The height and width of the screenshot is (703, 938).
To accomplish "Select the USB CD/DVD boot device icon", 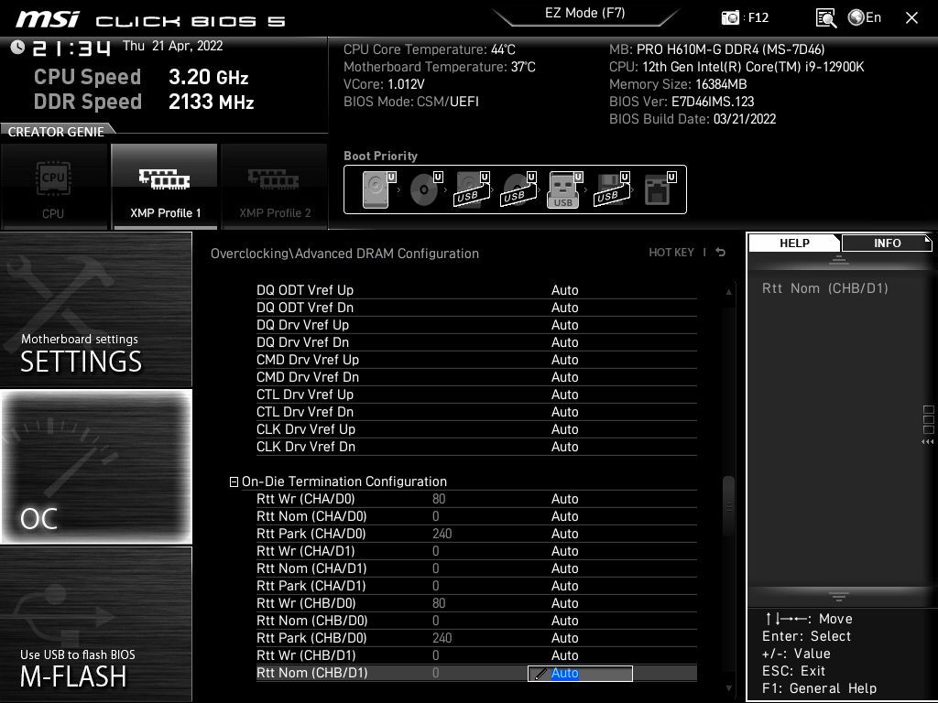I will point(518,189).
